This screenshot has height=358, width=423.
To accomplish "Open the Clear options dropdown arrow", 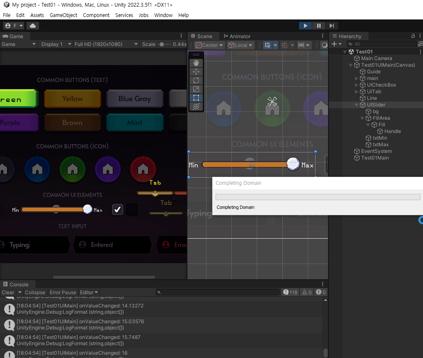I will tap(19, 292).
